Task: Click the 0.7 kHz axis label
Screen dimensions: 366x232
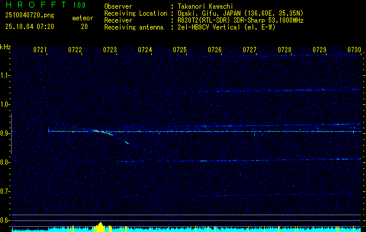Action: [x=5, y=192]
